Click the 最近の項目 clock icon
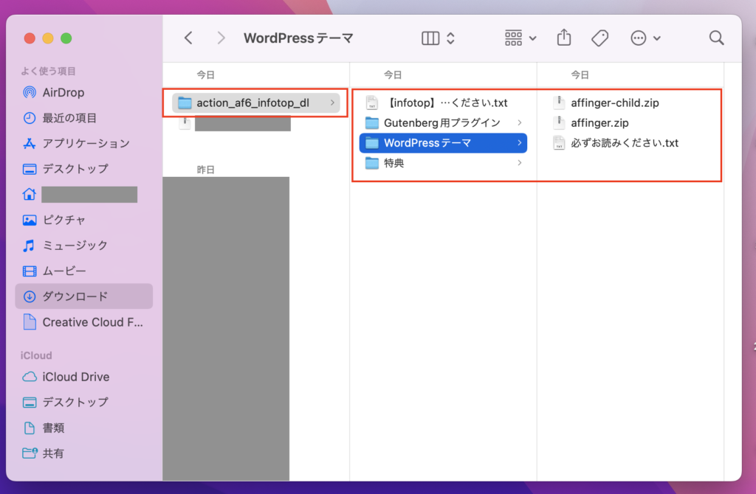Image resolution: width=756 pixels, height=494 pixels. click(x=30, y=118)
